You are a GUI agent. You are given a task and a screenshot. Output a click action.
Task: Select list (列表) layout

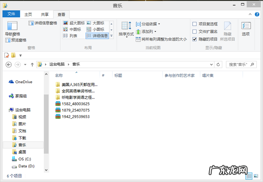click(x=70, y=36)
